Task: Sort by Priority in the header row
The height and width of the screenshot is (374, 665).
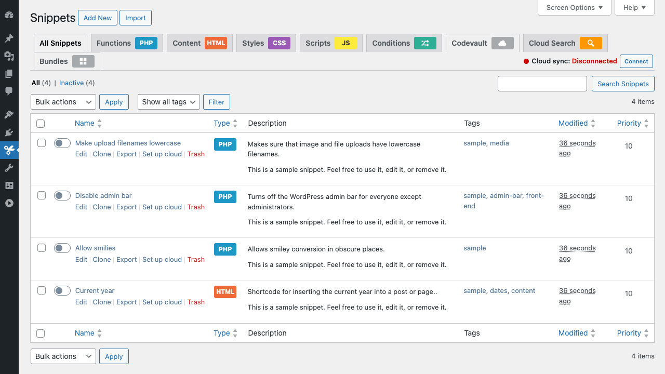Action: tap(633, 123)
